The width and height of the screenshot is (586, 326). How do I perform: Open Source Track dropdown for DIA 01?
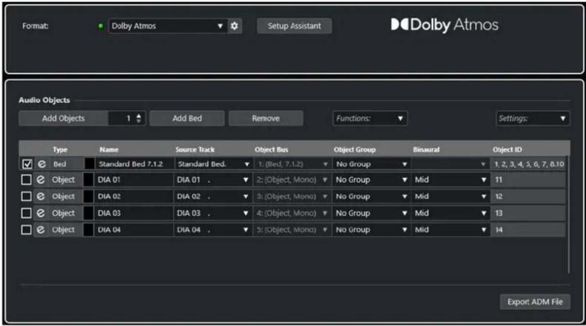213,180
